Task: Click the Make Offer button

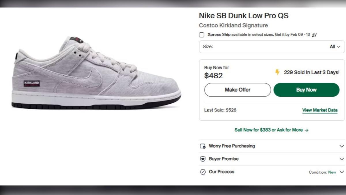Action: pos(238,90)
